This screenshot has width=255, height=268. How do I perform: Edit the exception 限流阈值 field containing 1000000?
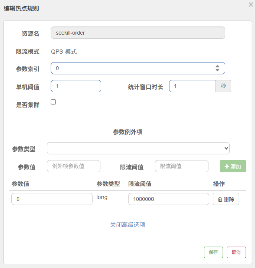169,199
